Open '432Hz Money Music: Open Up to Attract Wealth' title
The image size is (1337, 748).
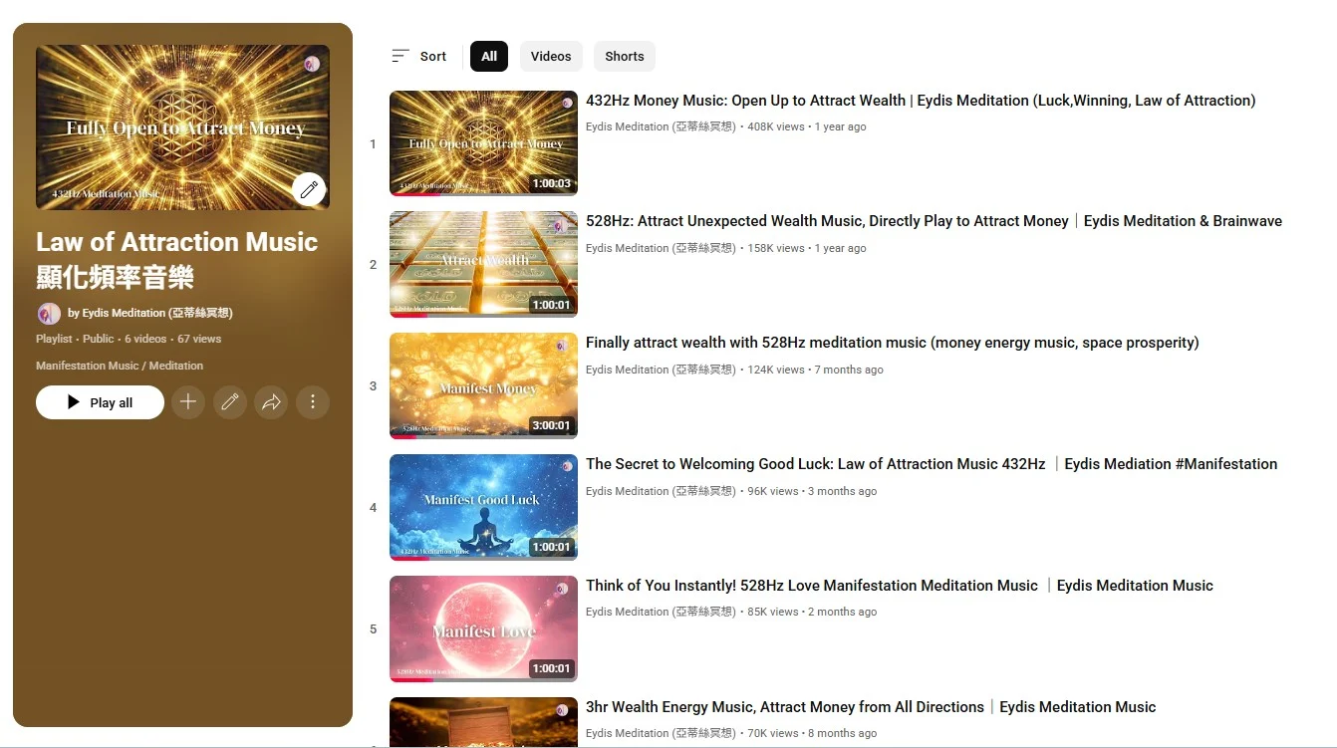point(921,101)
